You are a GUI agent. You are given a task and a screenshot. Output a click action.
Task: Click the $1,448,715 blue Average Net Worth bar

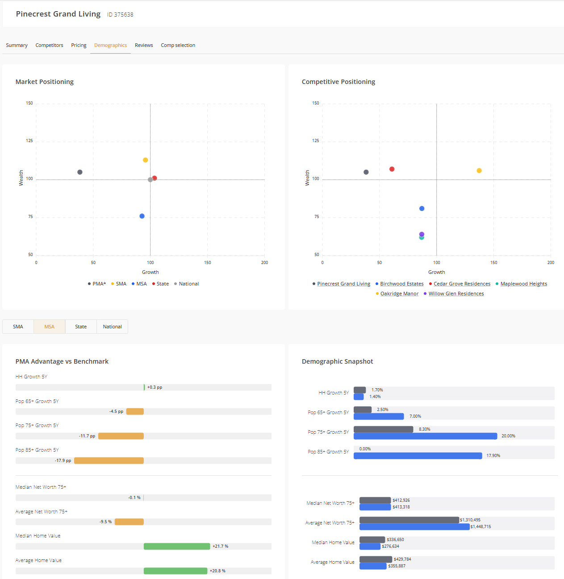pyautogui.click(x=414, y=527)
